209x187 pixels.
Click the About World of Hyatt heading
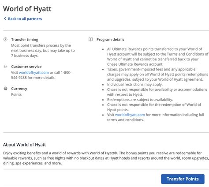[24, 145]
